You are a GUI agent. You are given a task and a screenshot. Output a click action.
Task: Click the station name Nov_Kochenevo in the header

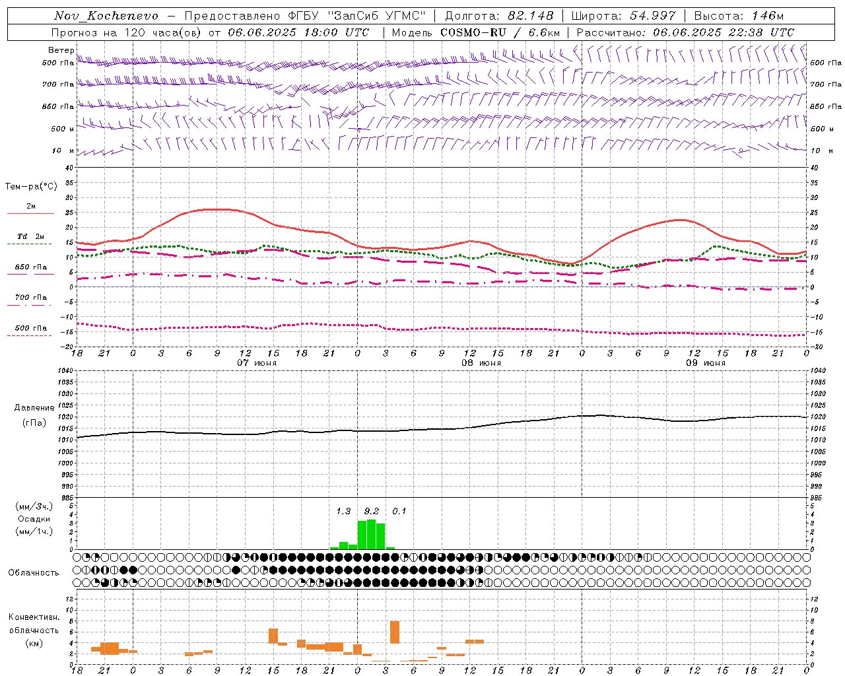coord(106,16)
